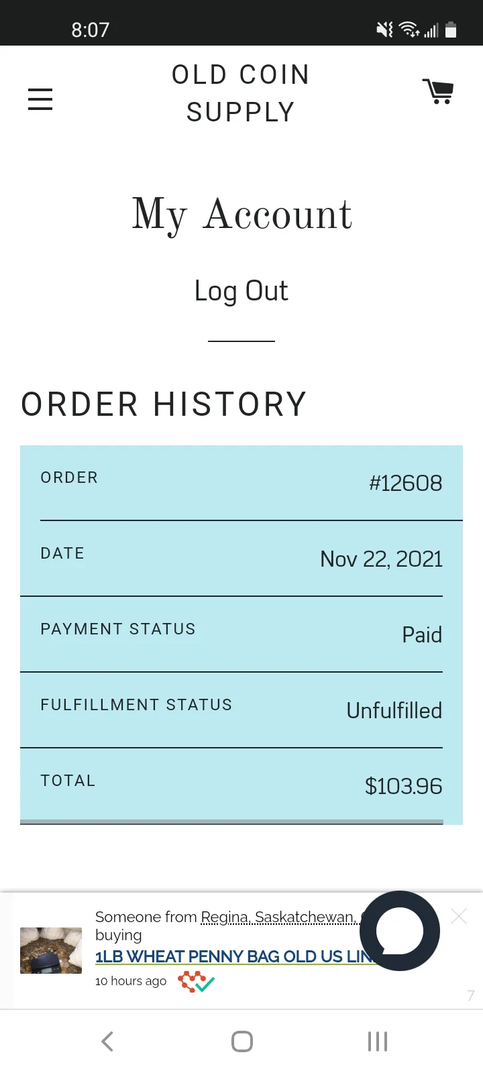Tap the battery status icon
483x1073 pixels.
pos(451,30)
